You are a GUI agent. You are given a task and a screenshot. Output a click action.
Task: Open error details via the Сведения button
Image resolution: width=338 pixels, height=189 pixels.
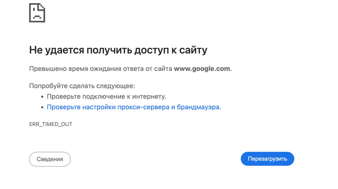(x=50, y=159)
